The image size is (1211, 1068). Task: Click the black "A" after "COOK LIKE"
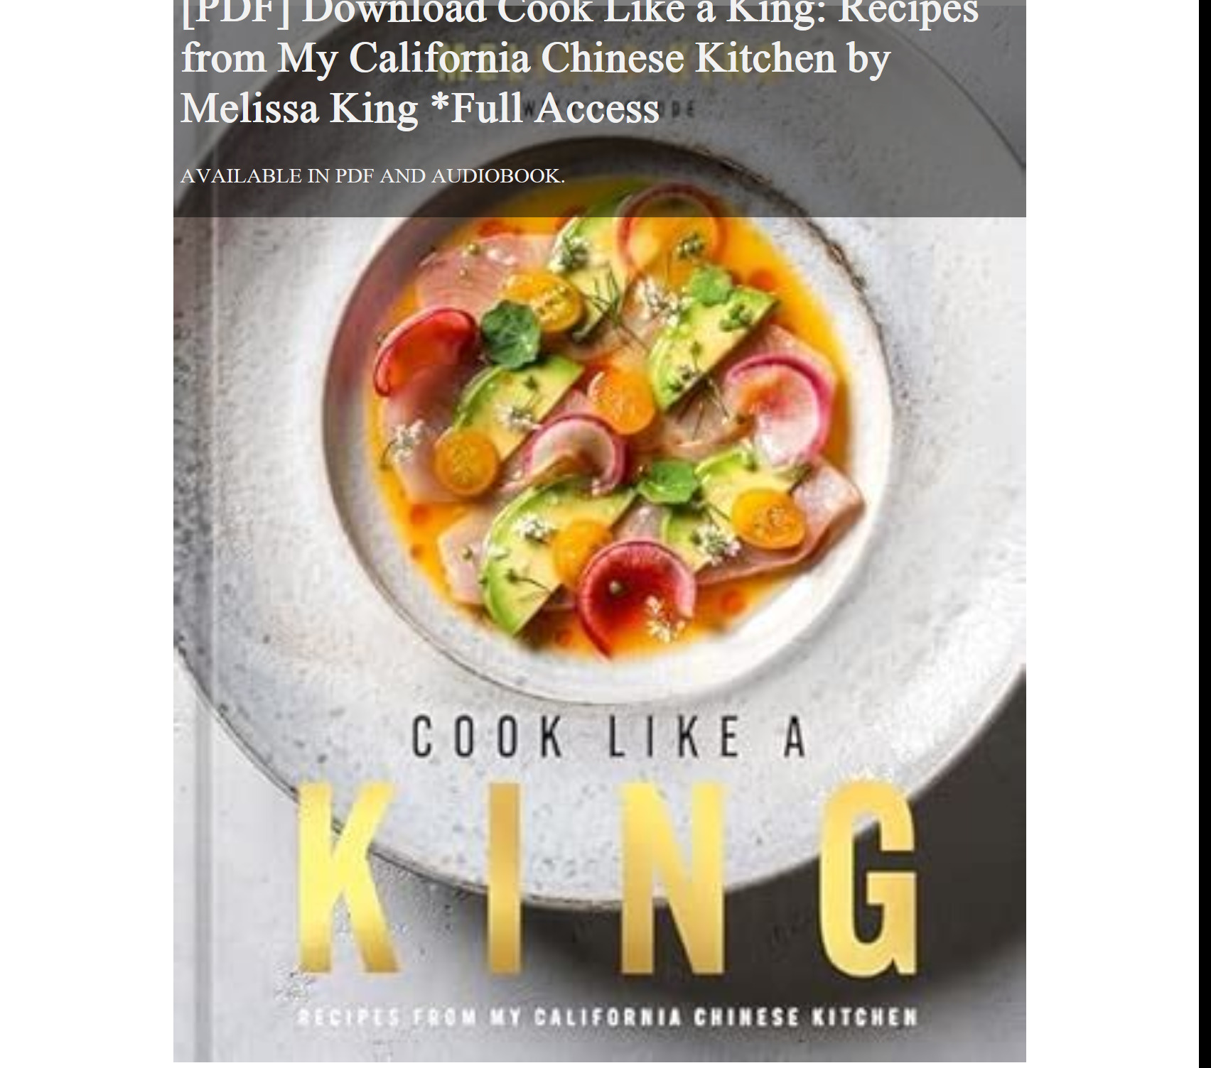click(795, 737)
